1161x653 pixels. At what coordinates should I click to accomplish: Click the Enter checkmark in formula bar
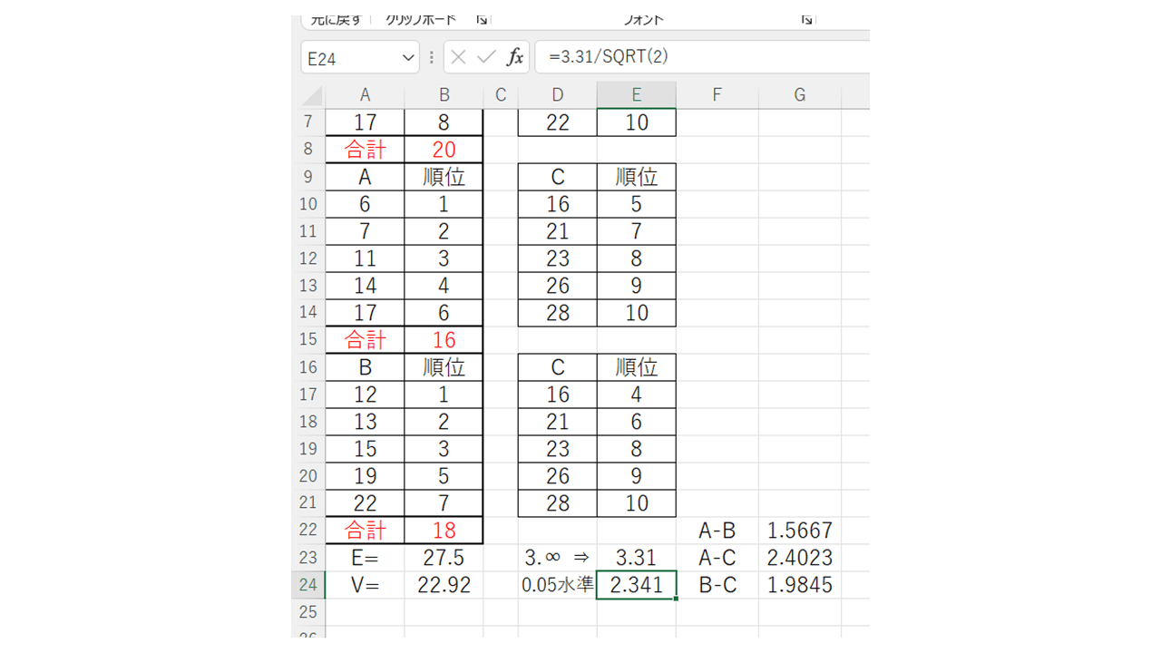486,57
